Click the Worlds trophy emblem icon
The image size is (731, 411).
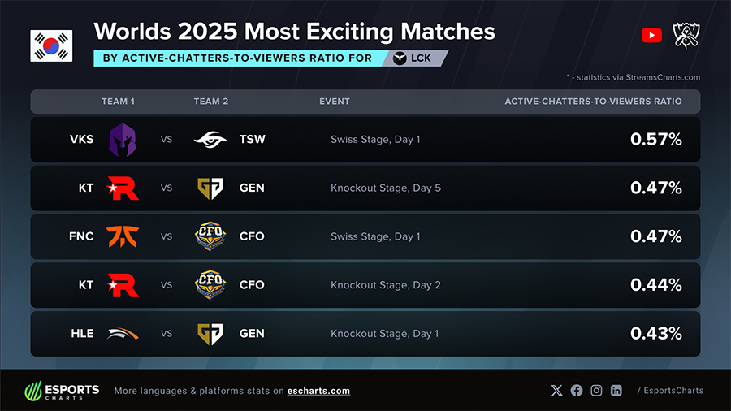(686, 35)
